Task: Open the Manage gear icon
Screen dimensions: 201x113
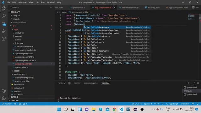Action: pyautogui.click(x=4, y=98)
